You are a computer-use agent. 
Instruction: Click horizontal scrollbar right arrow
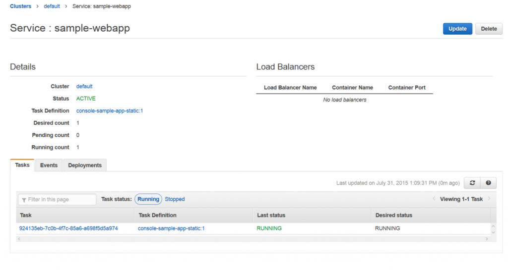pyautogui.click(x=487, y=239)
